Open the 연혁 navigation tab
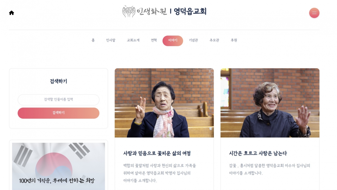Screen dimensions: 337x190 (154, 40)
